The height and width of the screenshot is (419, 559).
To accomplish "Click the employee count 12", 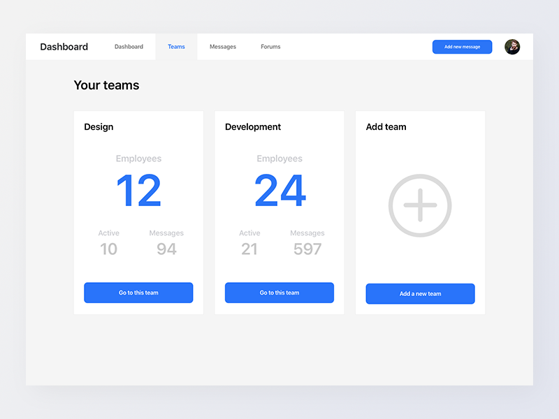I will point(138,190).
